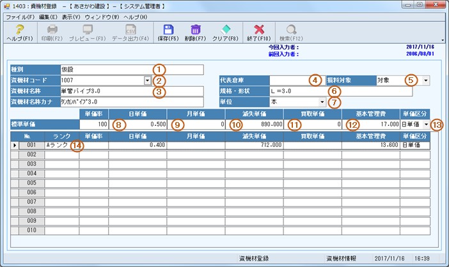Click the Help (F1) toolbar icon

click(x=19, y=29)
